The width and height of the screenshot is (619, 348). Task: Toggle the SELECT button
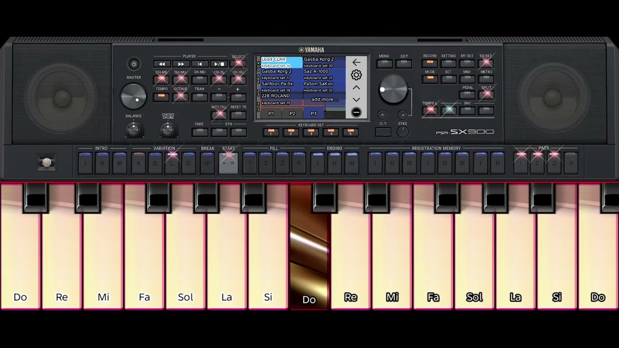click(x=238, y=64)
